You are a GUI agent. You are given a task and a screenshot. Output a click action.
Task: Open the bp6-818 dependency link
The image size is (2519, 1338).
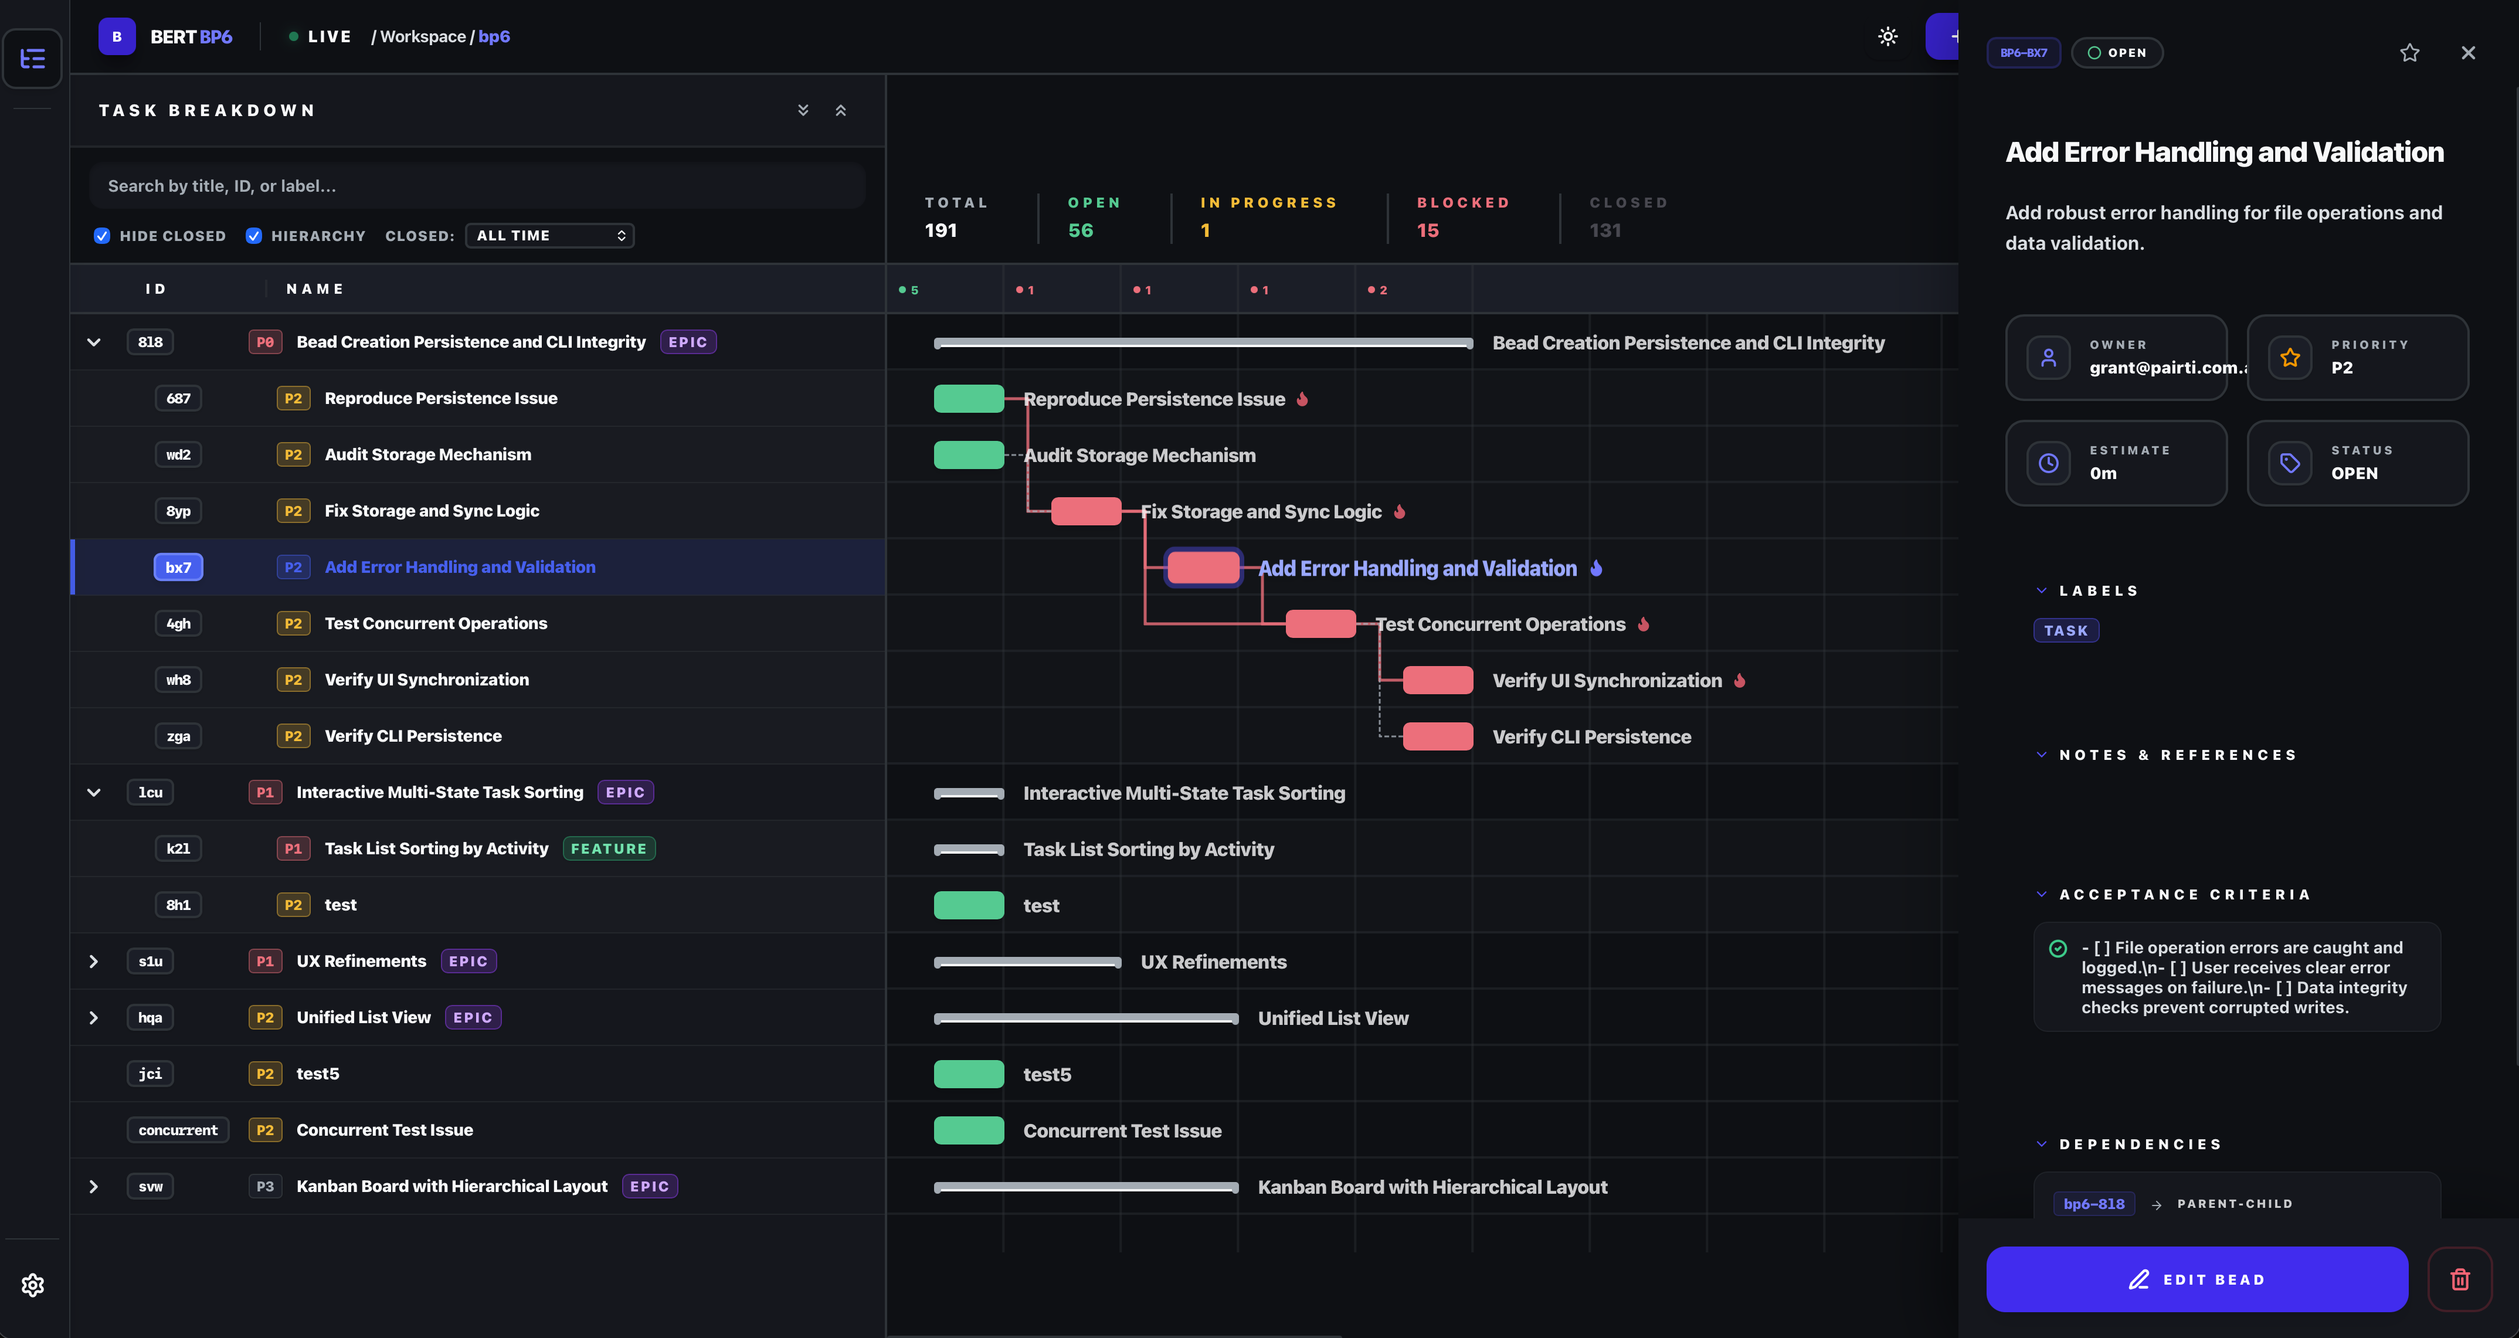tap(2094, 1204)
